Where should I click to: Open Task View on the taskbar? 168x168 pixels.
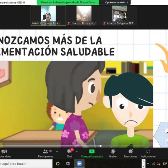(68, 163)
